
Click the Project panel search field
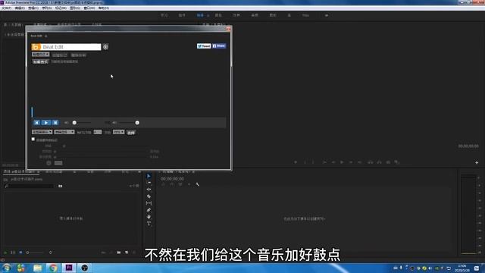pyautogui.click(x=30, y=186)
